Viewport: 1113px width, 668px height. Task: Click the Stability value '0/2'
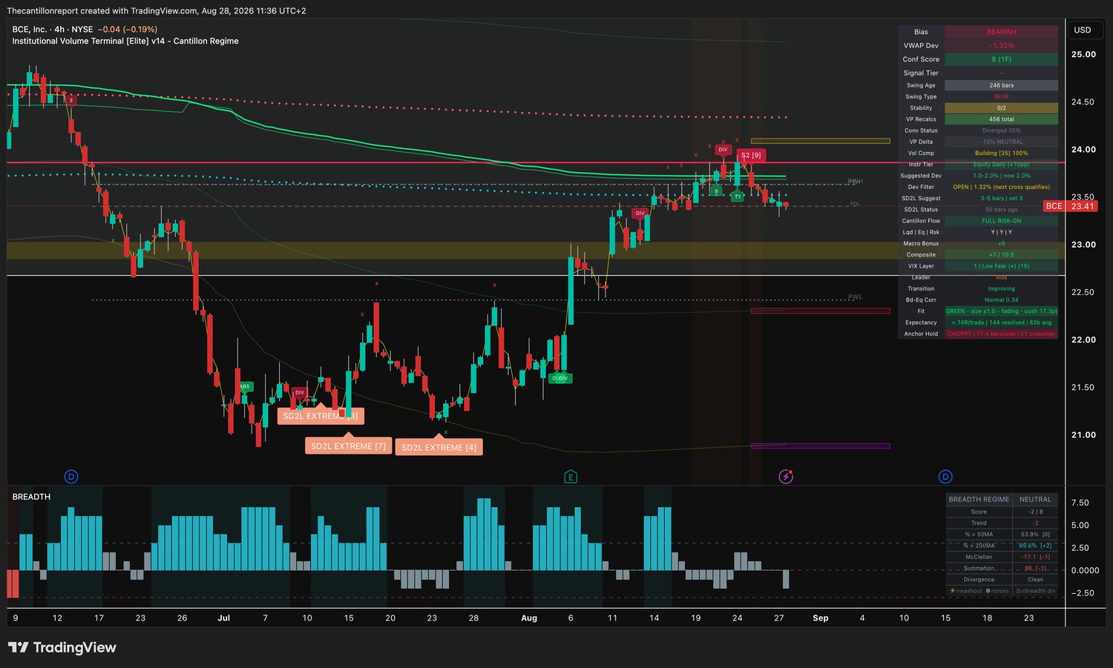click(1002, 108)
